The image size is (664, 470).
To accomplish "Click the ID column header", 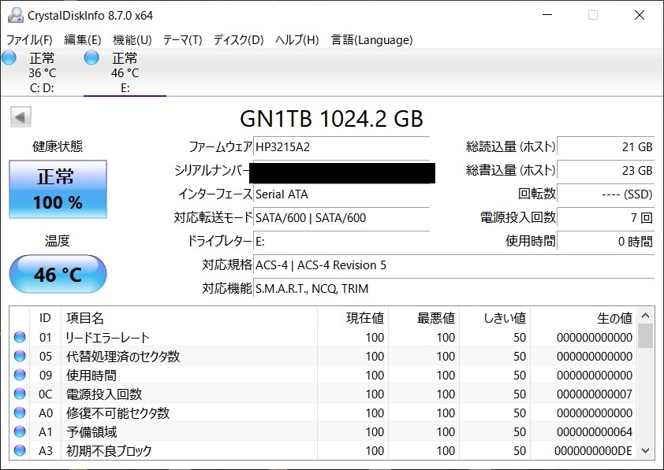I will (45, 318).
